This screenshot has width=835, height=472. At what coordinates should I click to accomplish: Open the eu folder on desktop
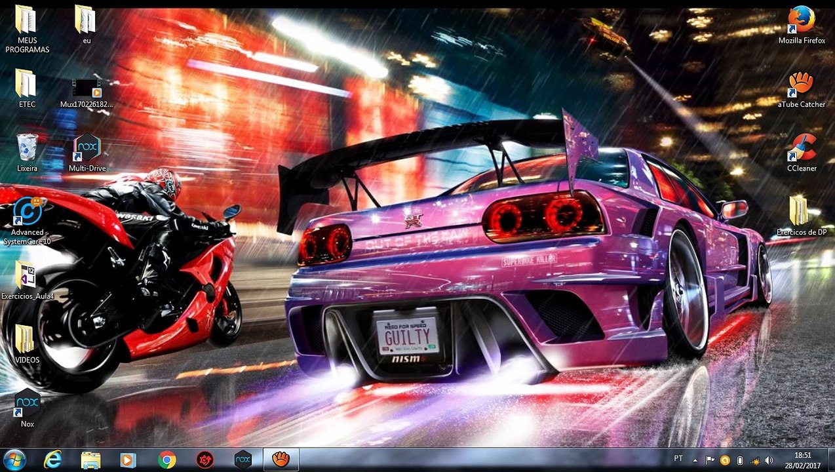pos(87,24)
